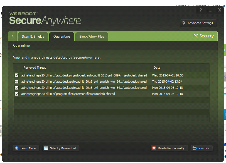This screenshot has width=226, height=163.
Task: Click the Restore label
Action: pos(204,148)
